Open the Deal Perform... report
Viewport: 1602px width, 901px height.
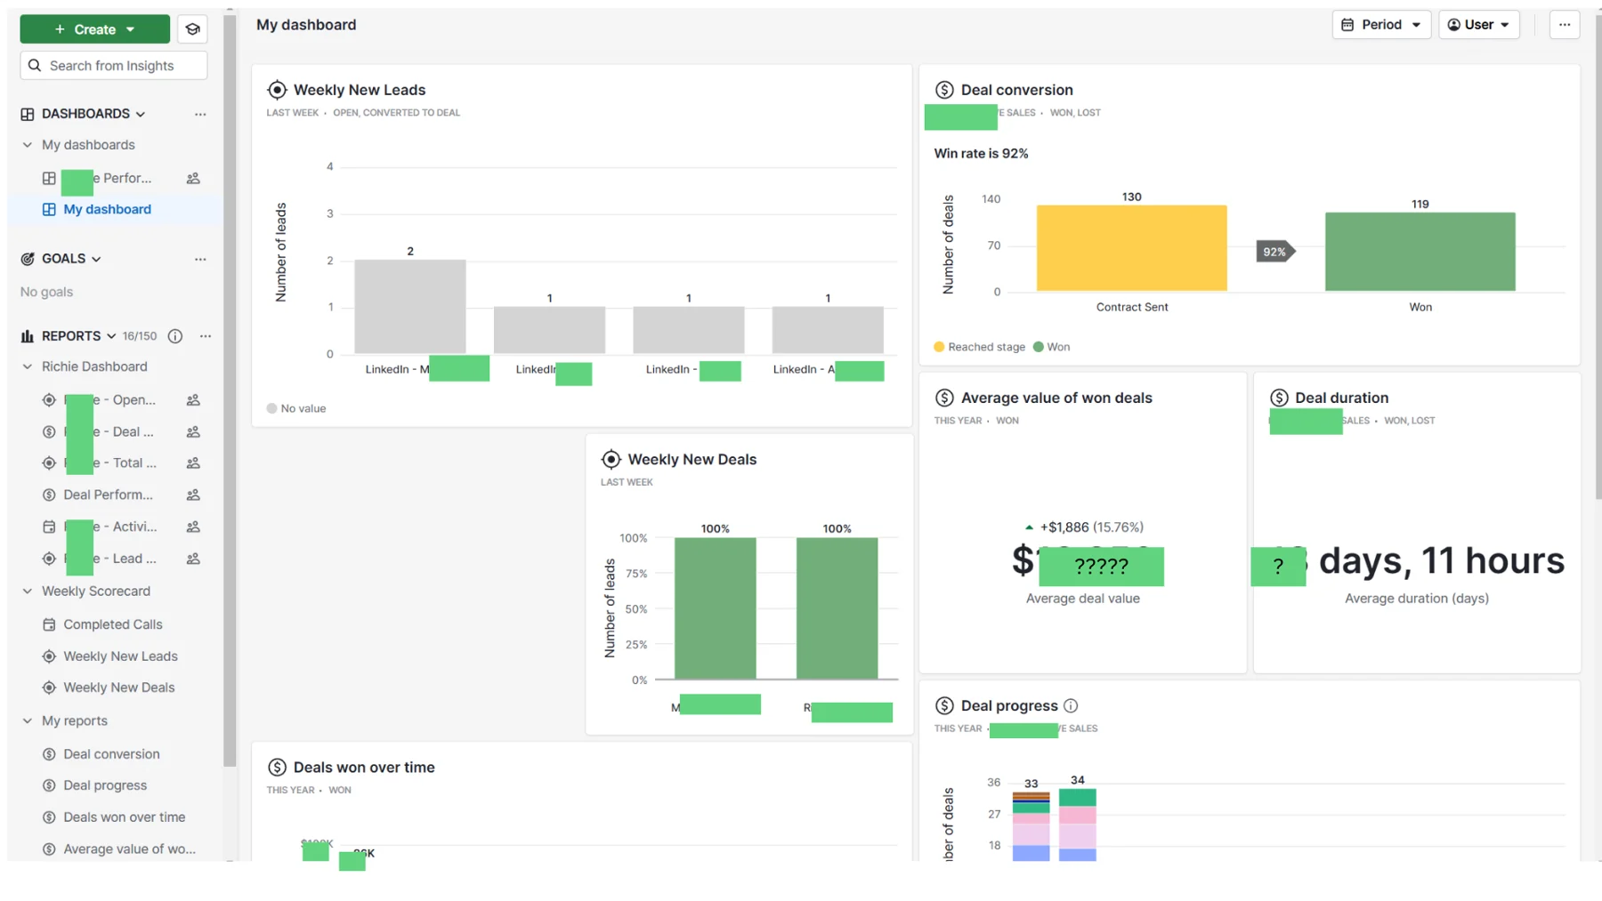click(x=108, y=495)
